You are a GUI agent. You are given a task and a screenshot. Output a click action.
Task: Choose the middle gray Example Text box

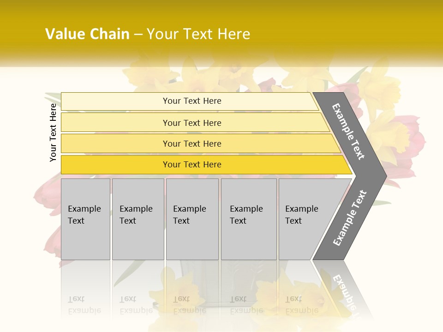pos(192,219)
